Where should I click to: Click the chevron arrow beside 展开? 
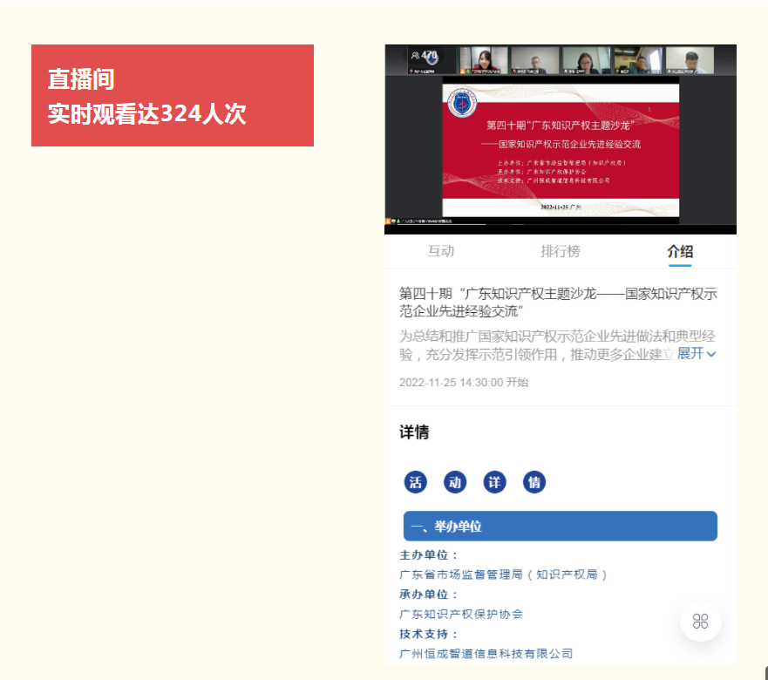(711, 354)
